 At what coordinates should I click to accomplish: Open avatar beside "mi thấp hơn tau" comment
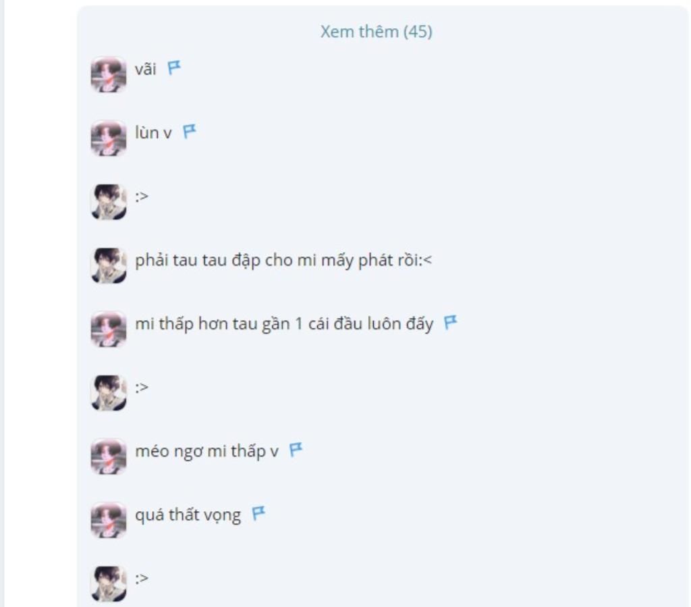109,329
